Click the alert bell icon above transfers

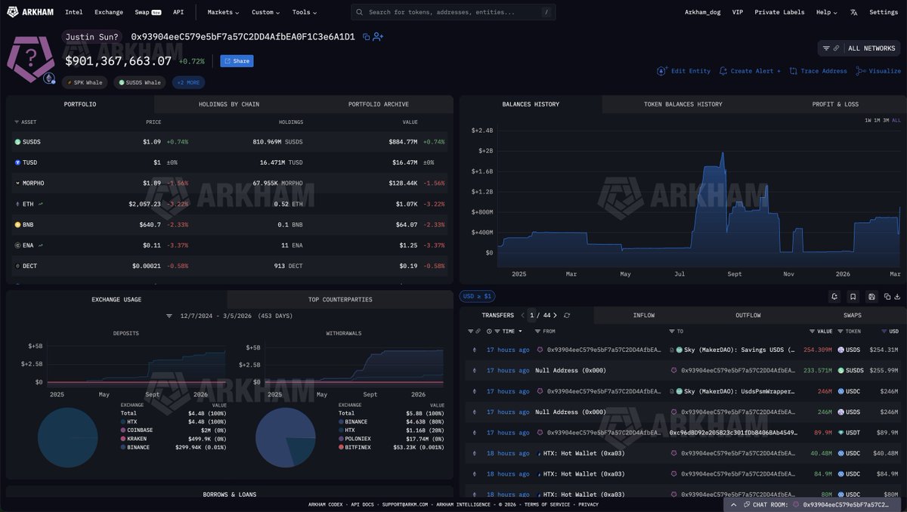[x=834, y=297]
